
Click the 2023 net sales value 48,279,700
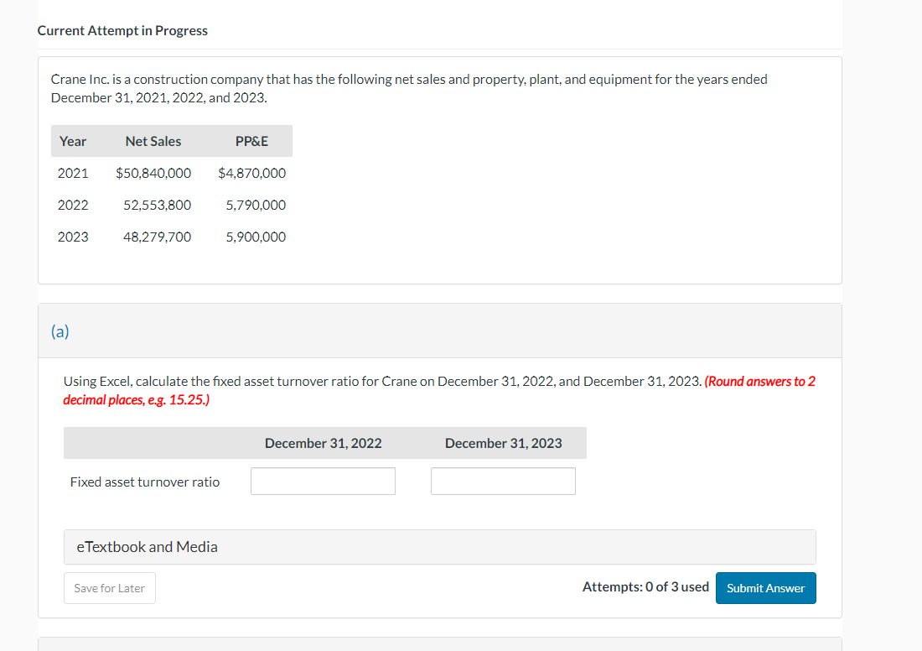(157, 237)
